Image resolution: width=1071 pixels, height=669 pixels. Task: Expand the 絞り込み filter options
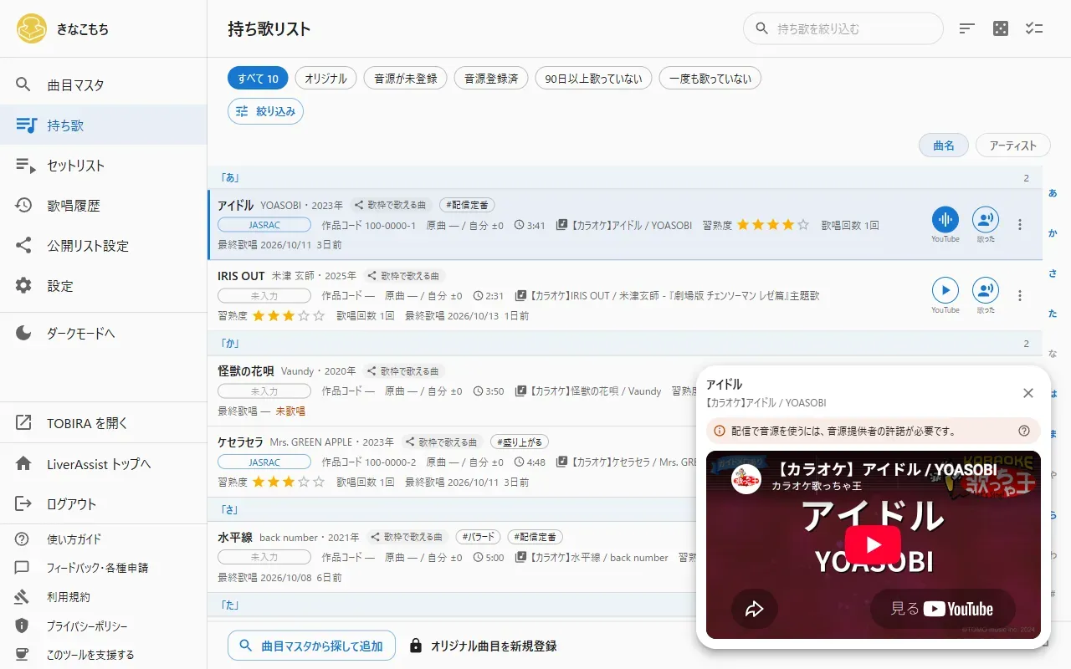point(266,111)
